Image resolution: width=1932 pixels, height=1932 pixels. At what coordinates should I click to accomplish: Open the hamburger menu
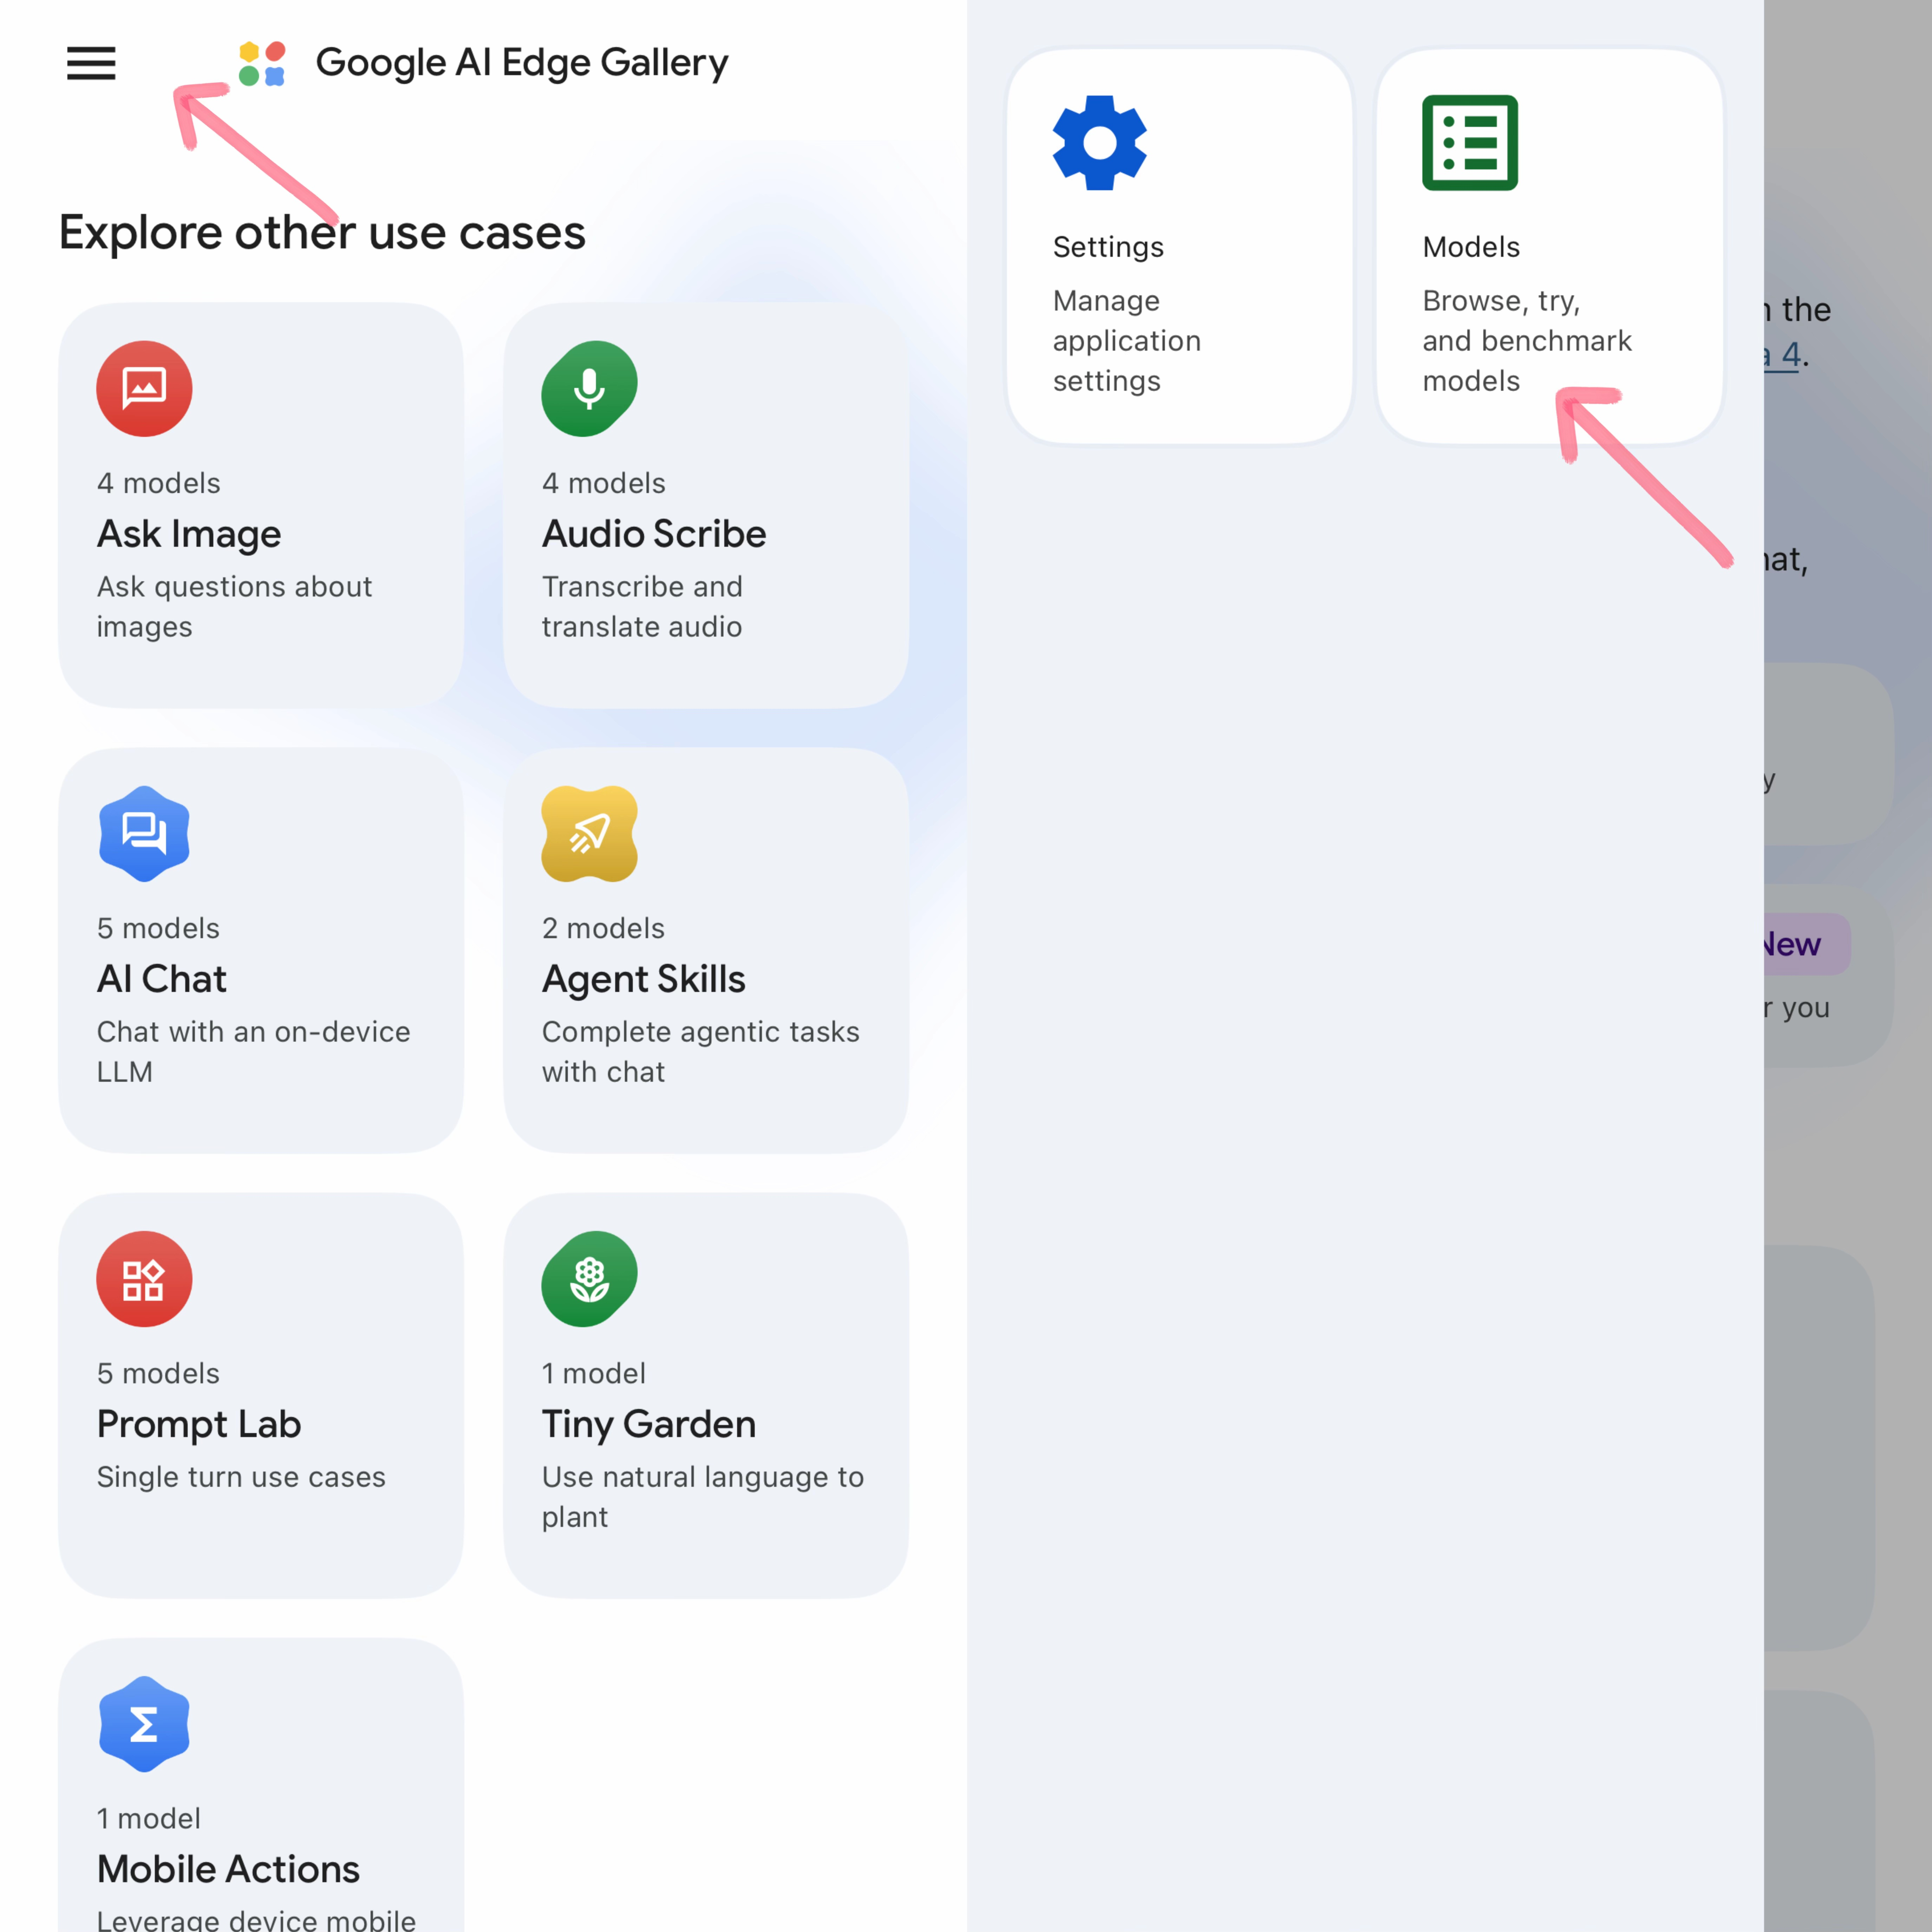coord(91,63)
